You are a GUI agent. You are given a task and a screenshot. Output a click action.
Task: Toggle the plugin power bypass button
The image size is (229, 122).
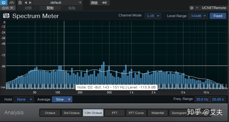click(x=3, y=3)
